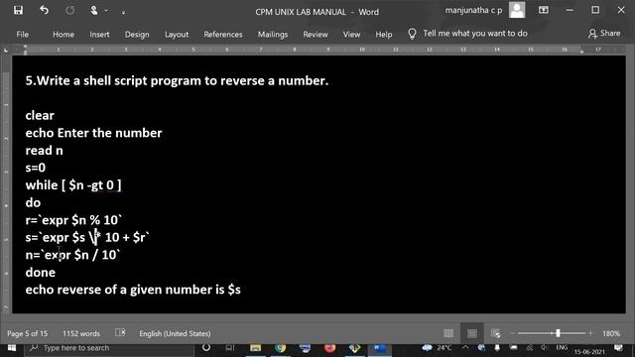
Task: Open the volume speaker tray icon
Action: 544,348
